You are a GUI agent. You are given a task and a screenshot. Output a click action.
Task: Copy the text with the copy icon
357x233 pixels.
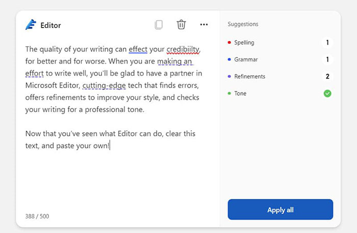coord(159,24)
